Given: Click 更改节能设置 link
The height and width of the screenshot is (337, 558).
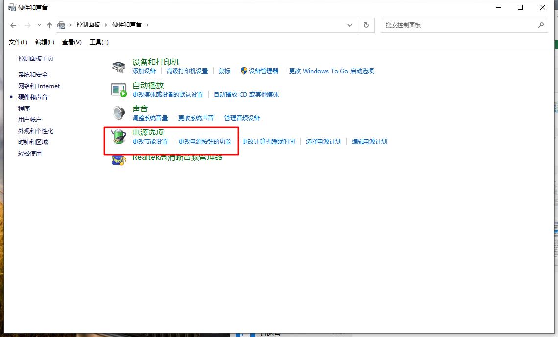Looking at the screenshot, I should [x=150, y=141].
